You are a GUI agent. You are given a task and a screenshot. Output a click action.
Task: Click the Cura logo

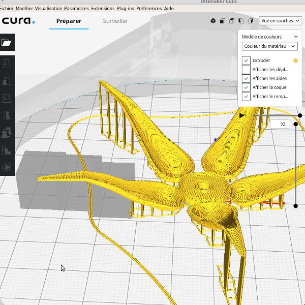tap(18, 21)
